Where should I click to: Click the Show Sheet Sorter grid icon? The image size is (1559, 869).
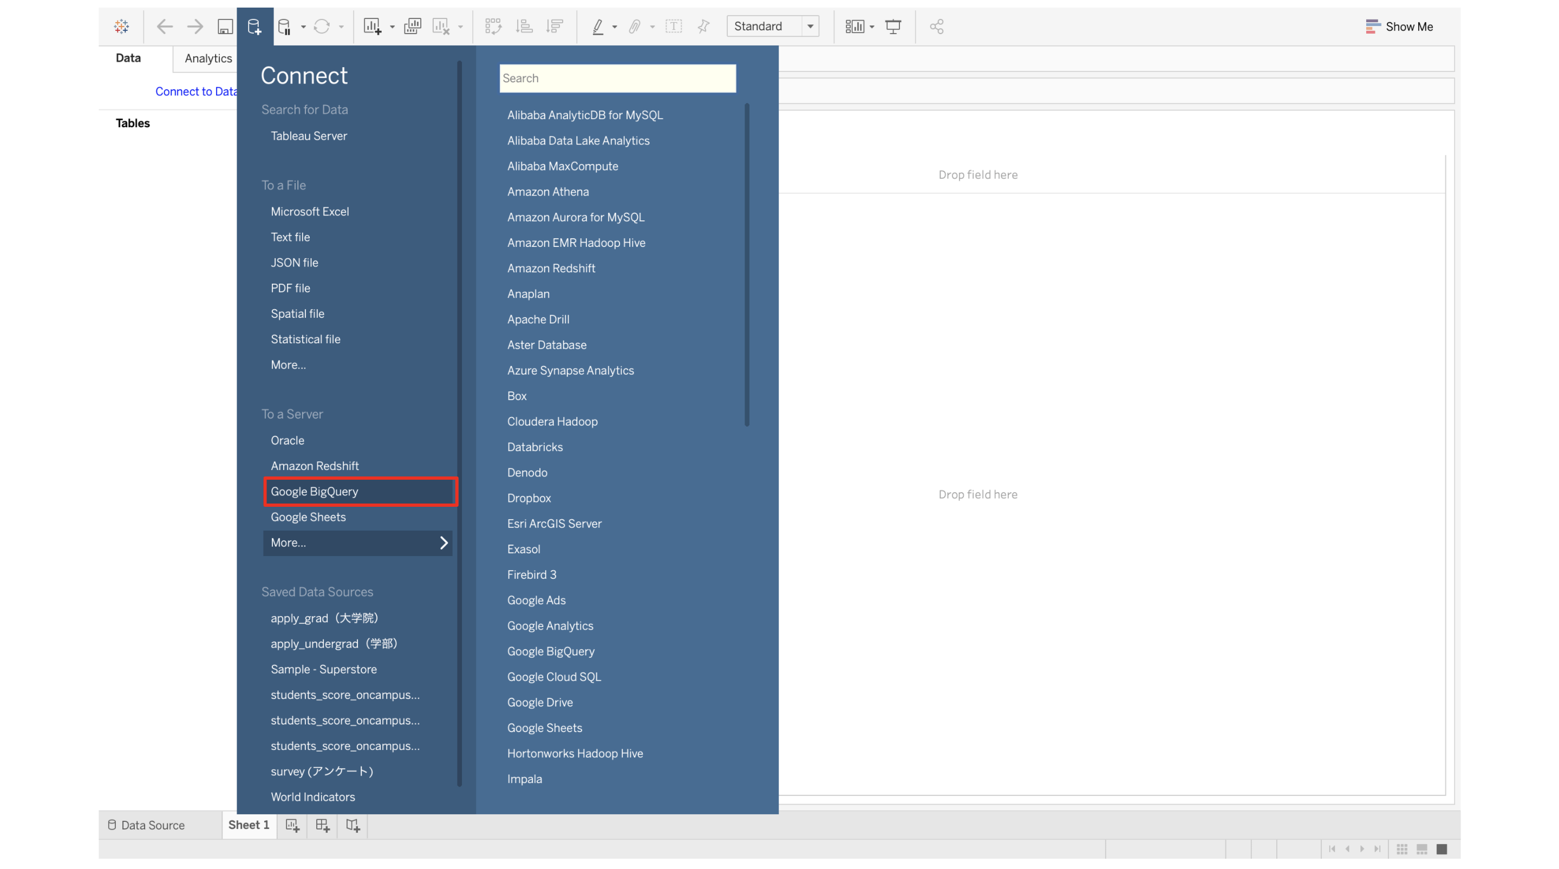(x=1403, y=849)
